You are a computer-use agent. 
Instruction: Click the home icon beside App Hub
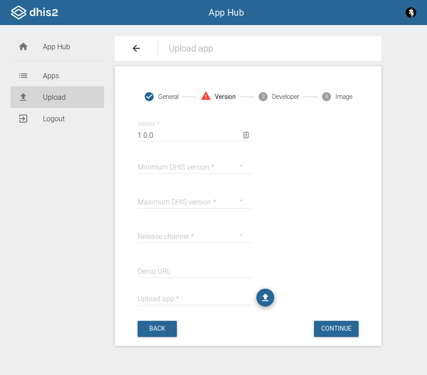23,47
